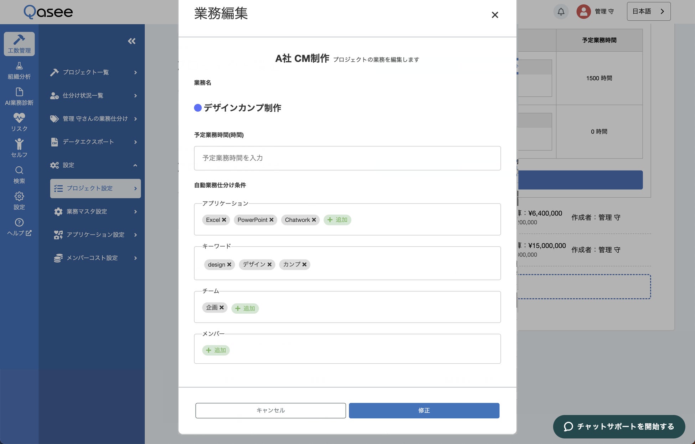Open the 日本語 language dropdown
This screenshot has height=444, width=695.
[x=648, y=11]
